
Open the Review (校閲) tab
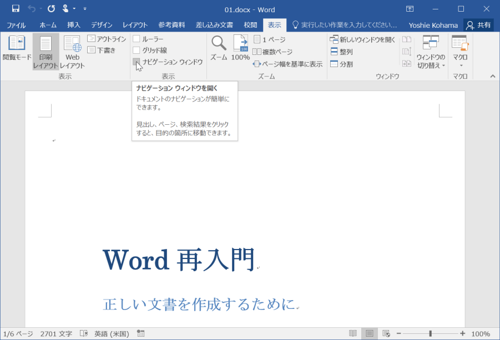[250, 25]
